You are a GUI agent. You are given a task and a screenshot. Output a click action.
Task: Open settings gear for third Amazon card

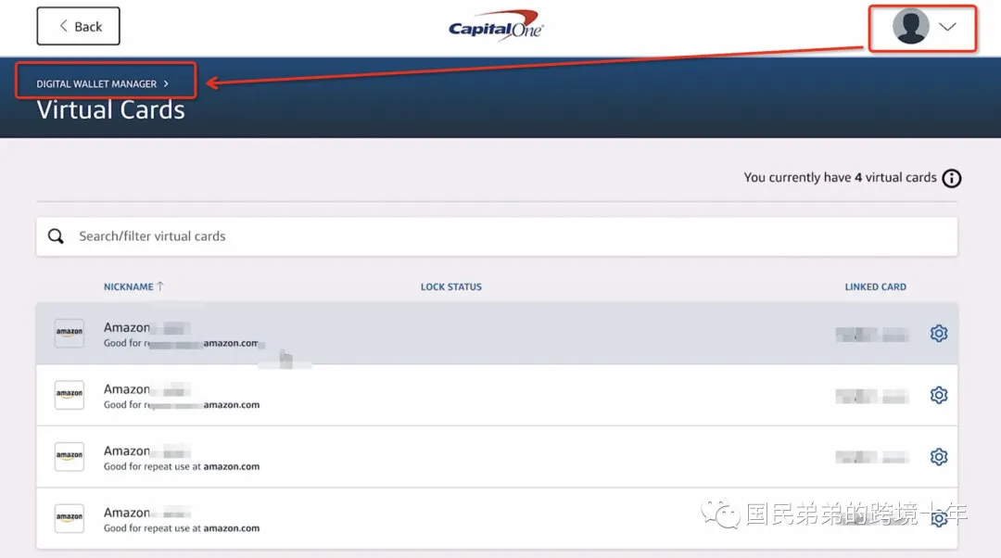[938, 457]
